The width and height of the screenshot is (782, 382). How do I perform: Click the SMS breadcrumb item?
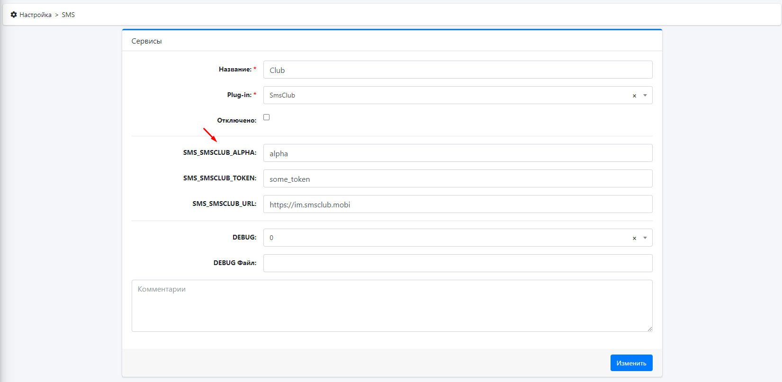(68, 15)
